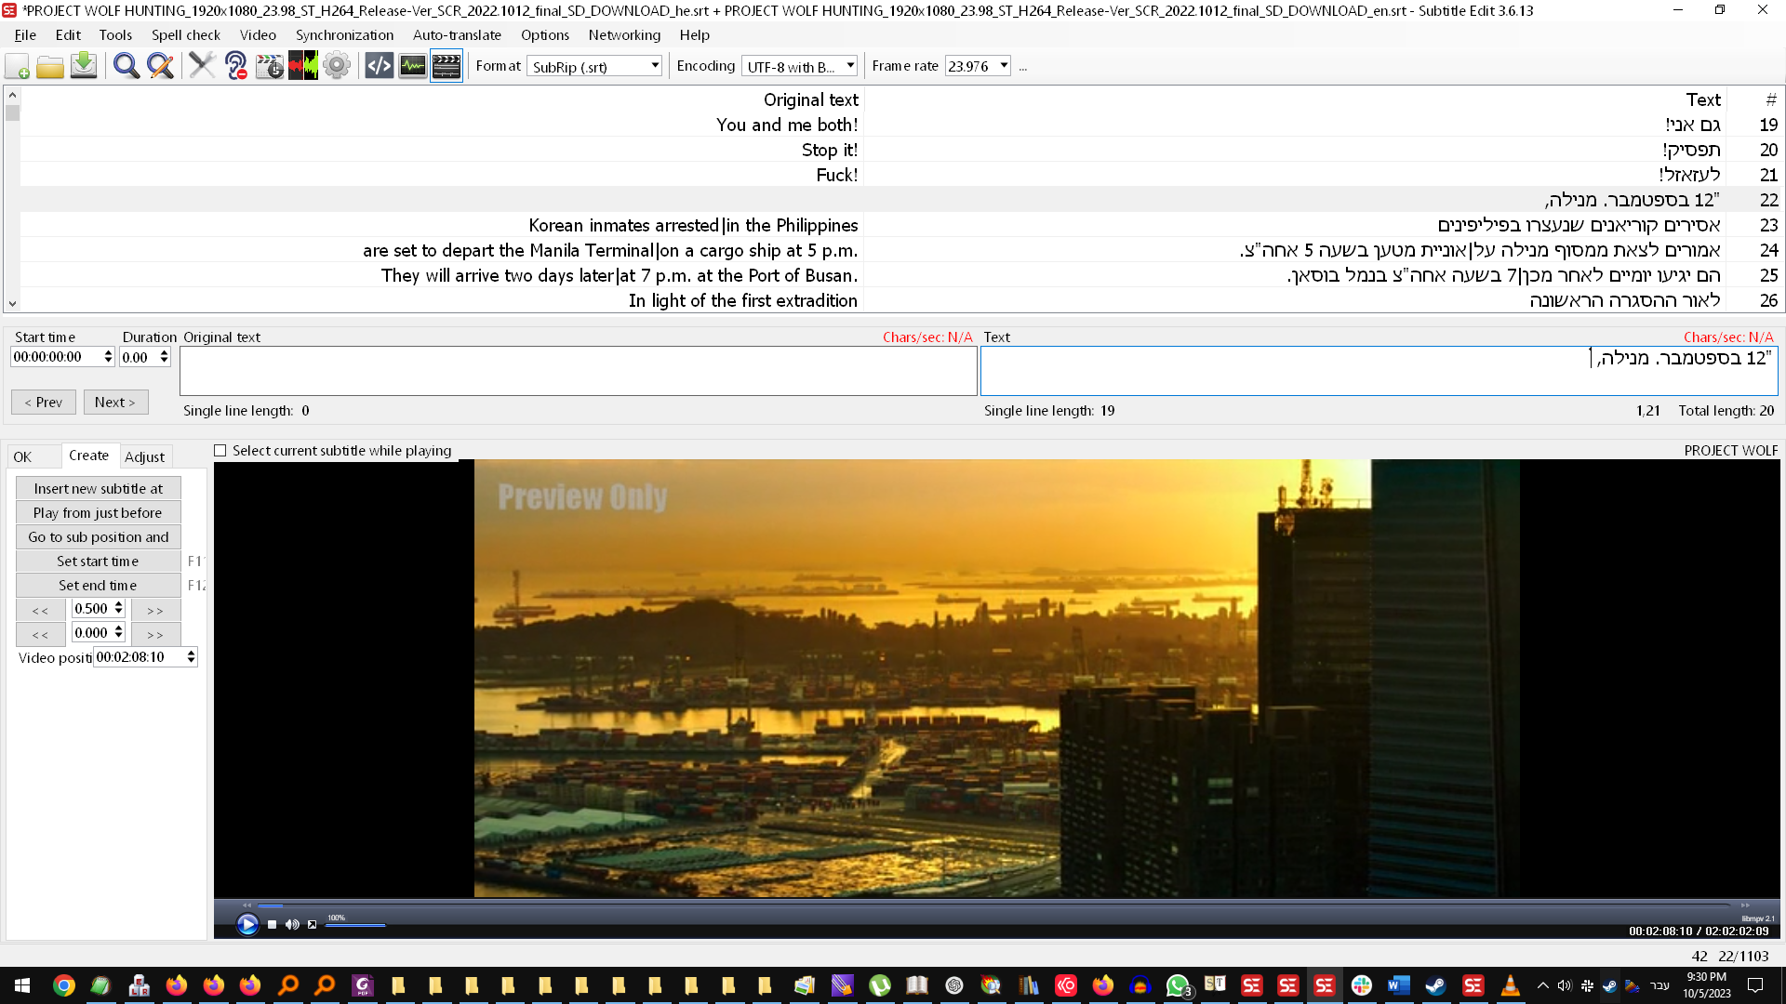Switch to the Adjust tab

[145, 456]
